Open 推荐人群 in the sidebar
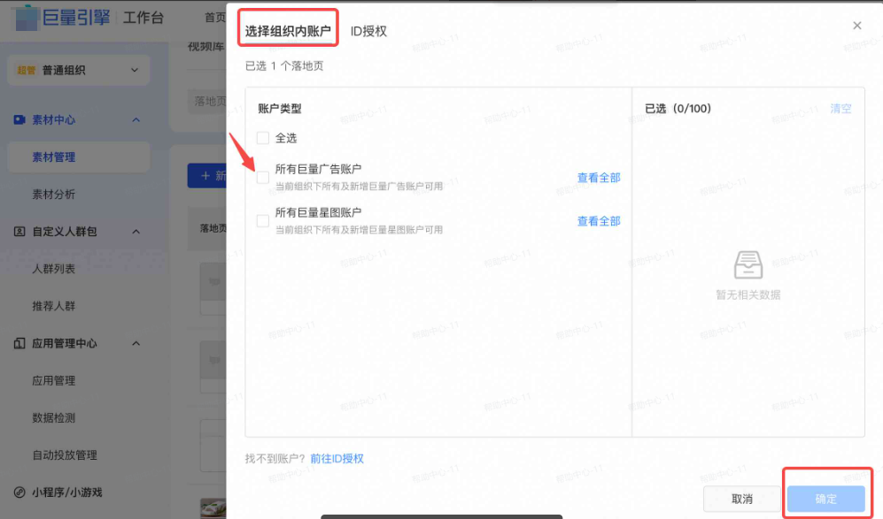Screen dimensions: 883x519 (53, 306)
